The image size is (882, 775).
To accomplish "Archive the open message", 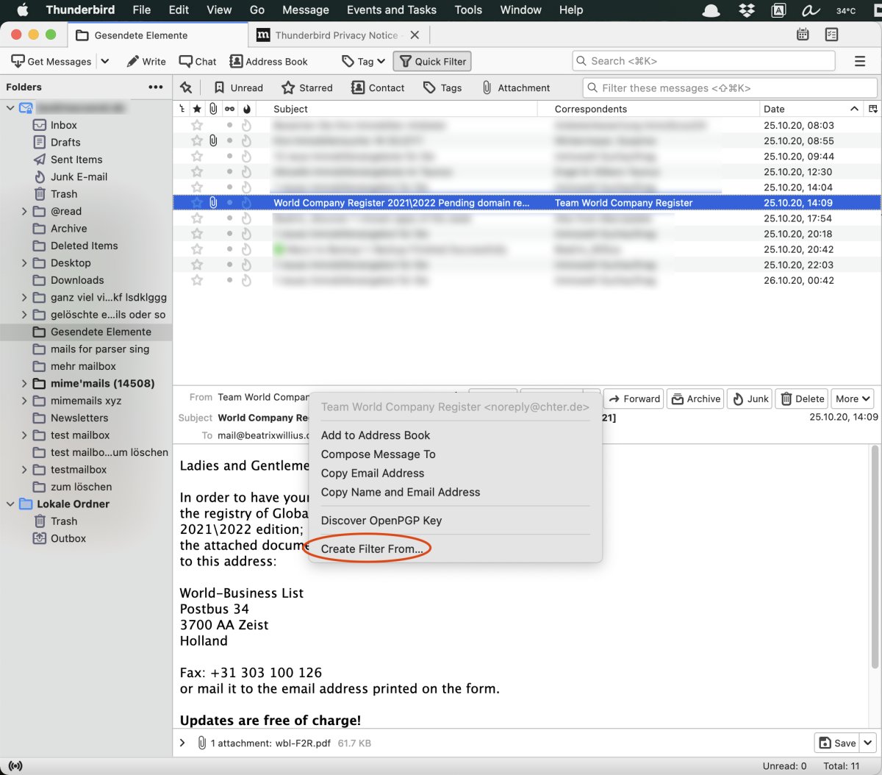I will (x=695, y=399).
